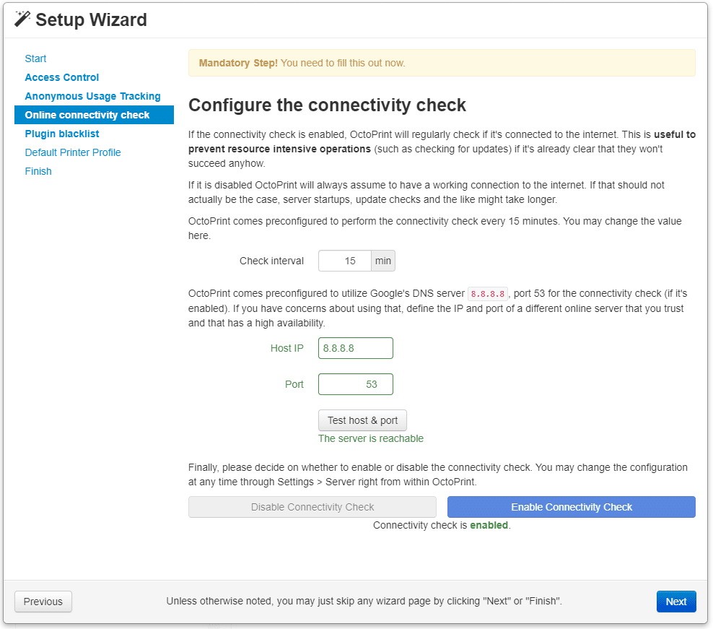Click the "The server is reachable" status message

point(371,438)
